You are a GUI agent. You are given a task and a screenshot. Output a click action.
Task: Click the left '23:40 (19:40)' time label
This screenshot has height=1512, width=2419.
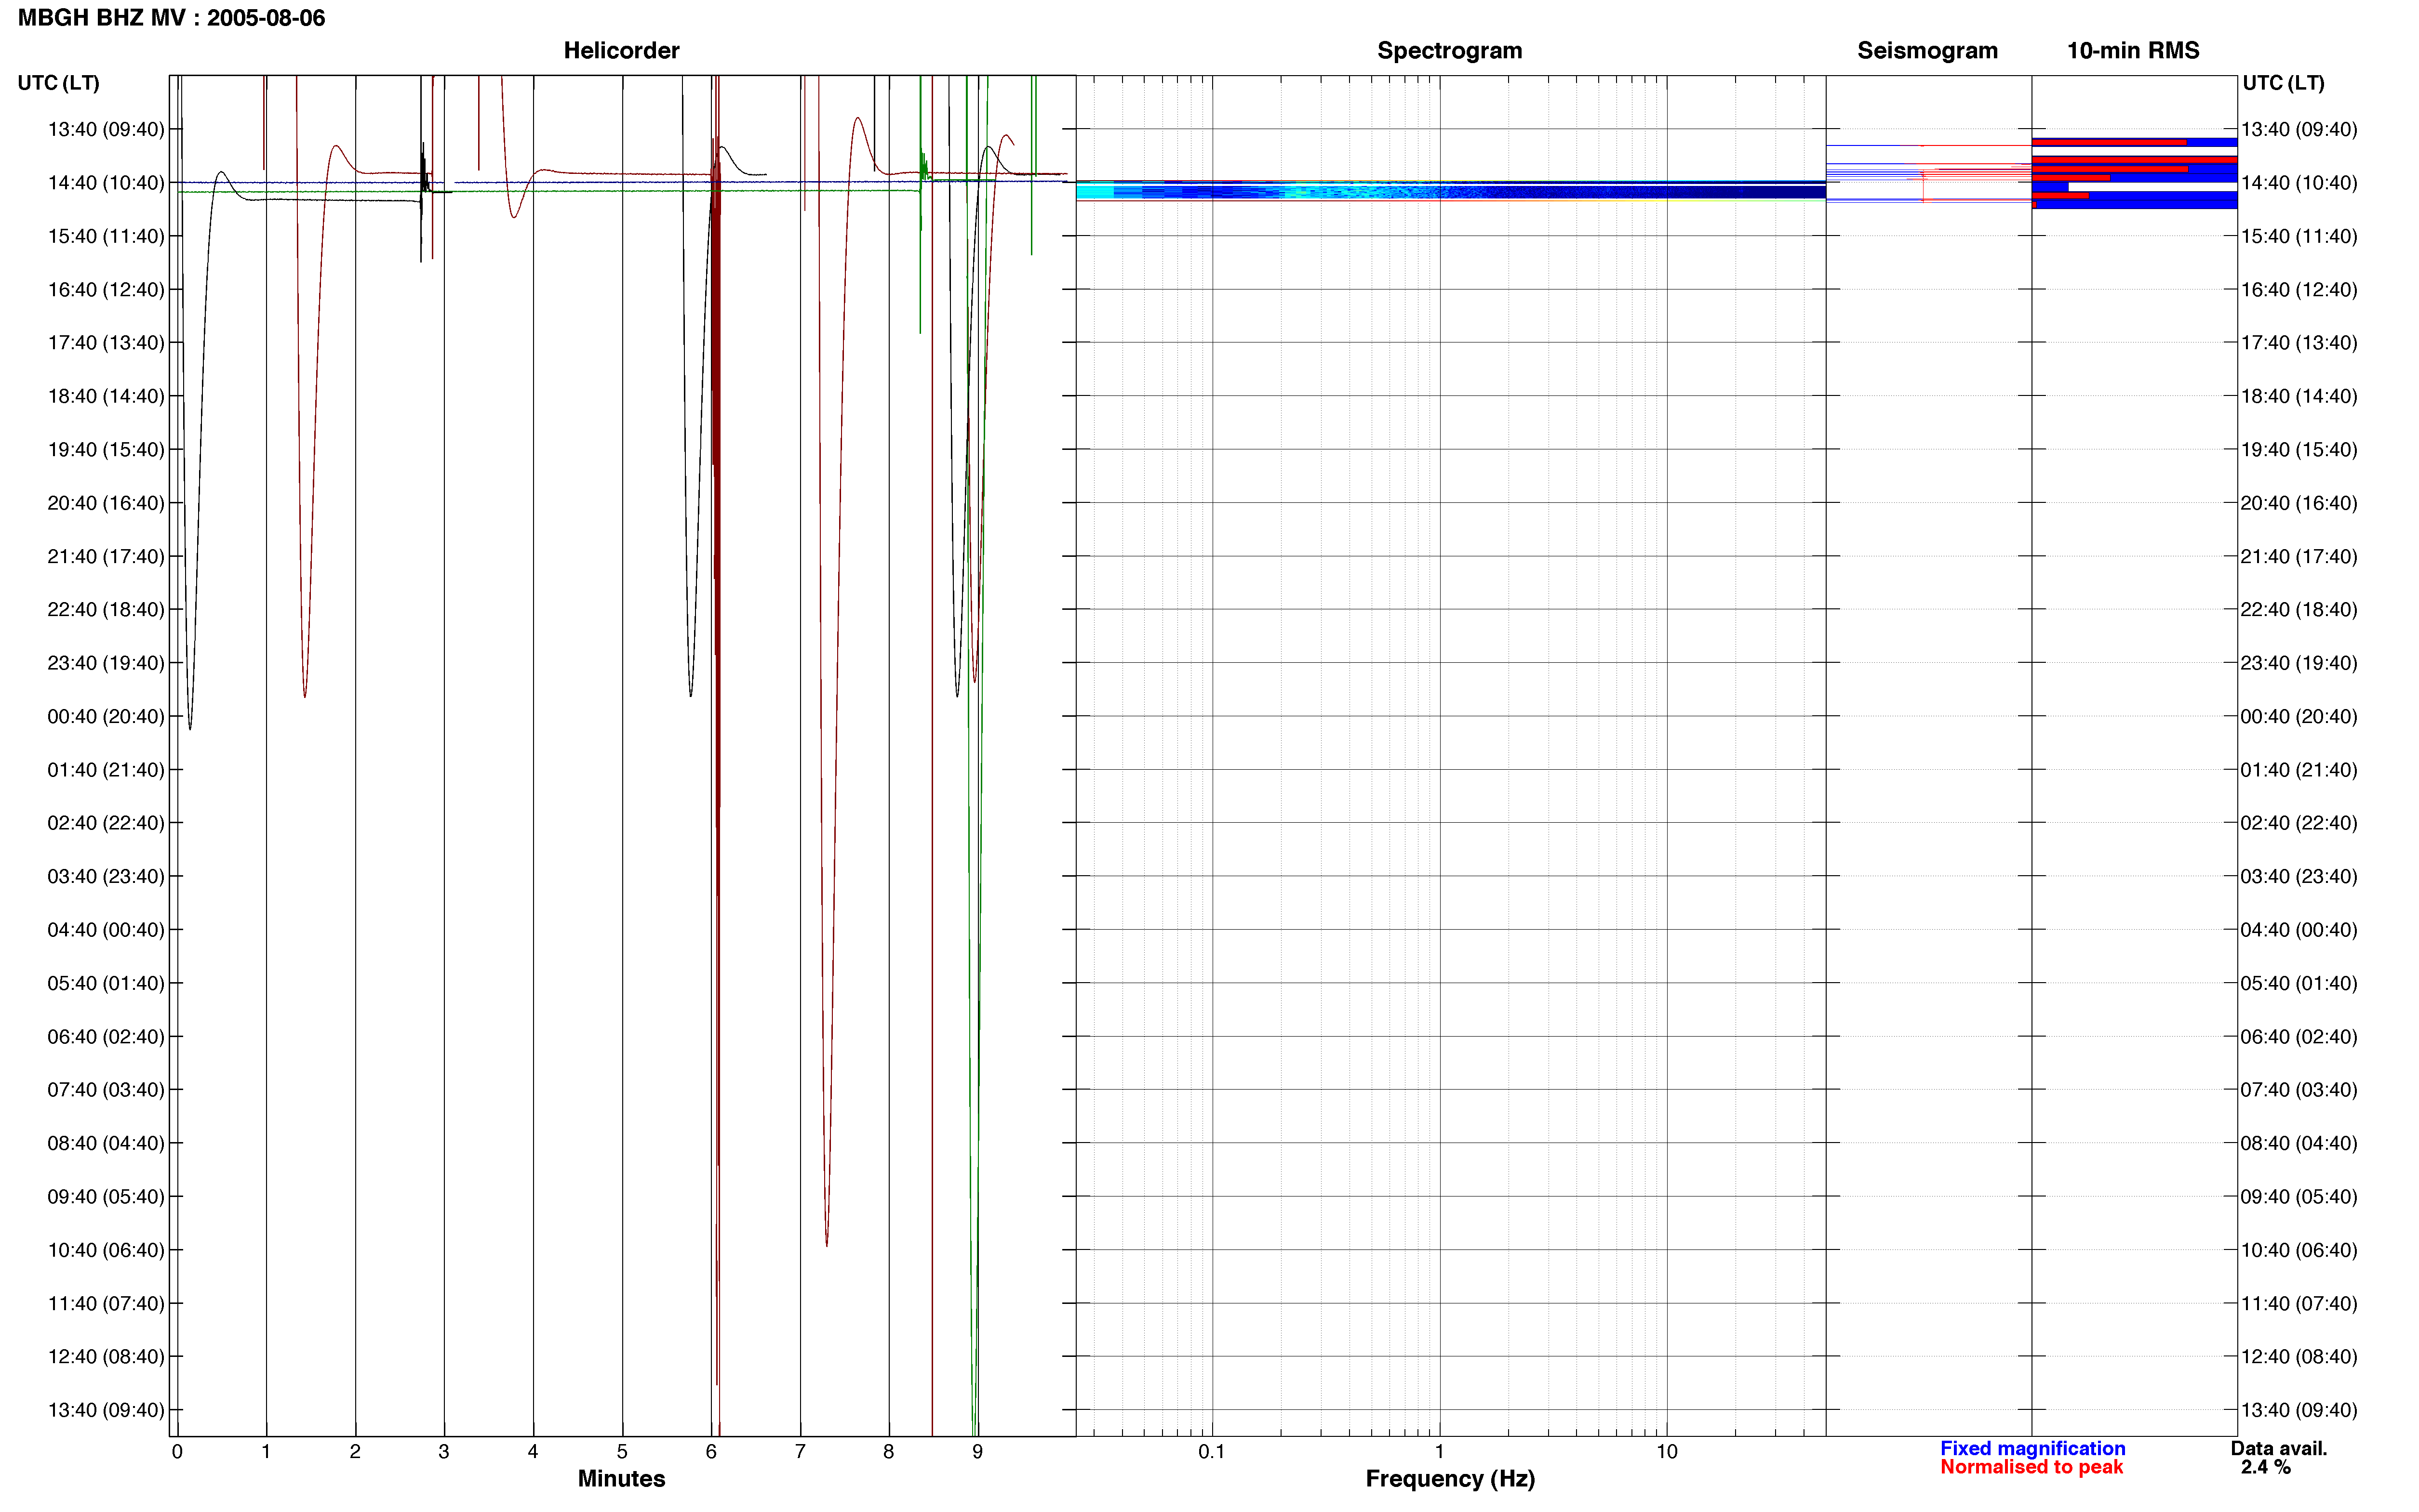(x=106, y=663)
